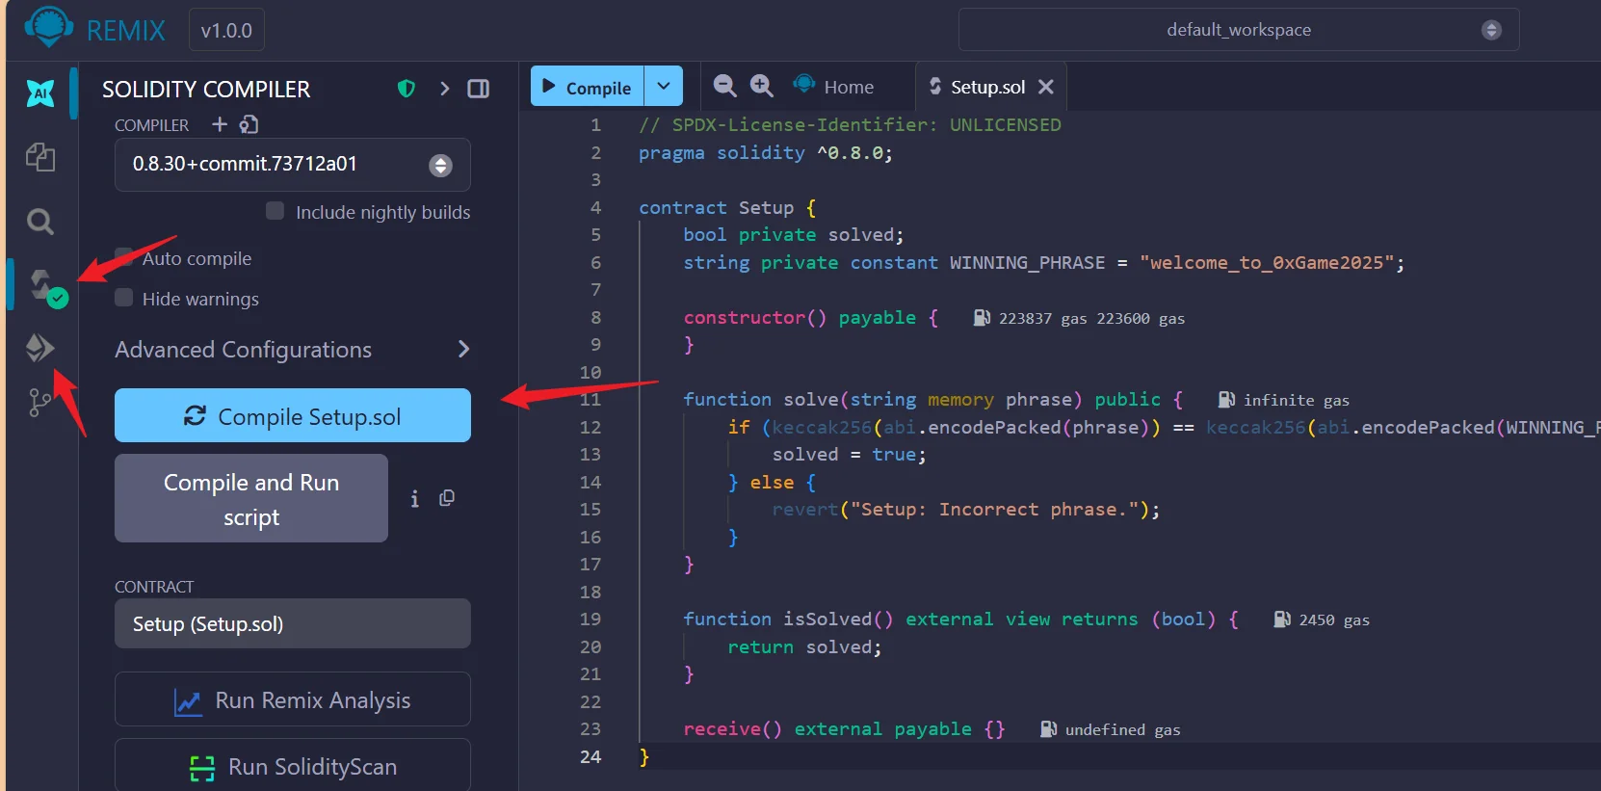Open the Git source control icon
Viewport: 1601px width, 791px height.
coord(40,403)
